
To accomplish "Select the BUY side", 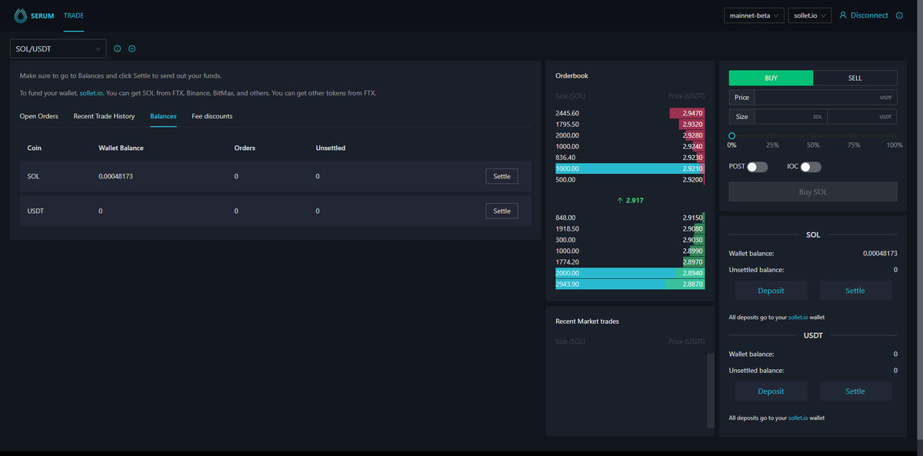I will point(771,78).
